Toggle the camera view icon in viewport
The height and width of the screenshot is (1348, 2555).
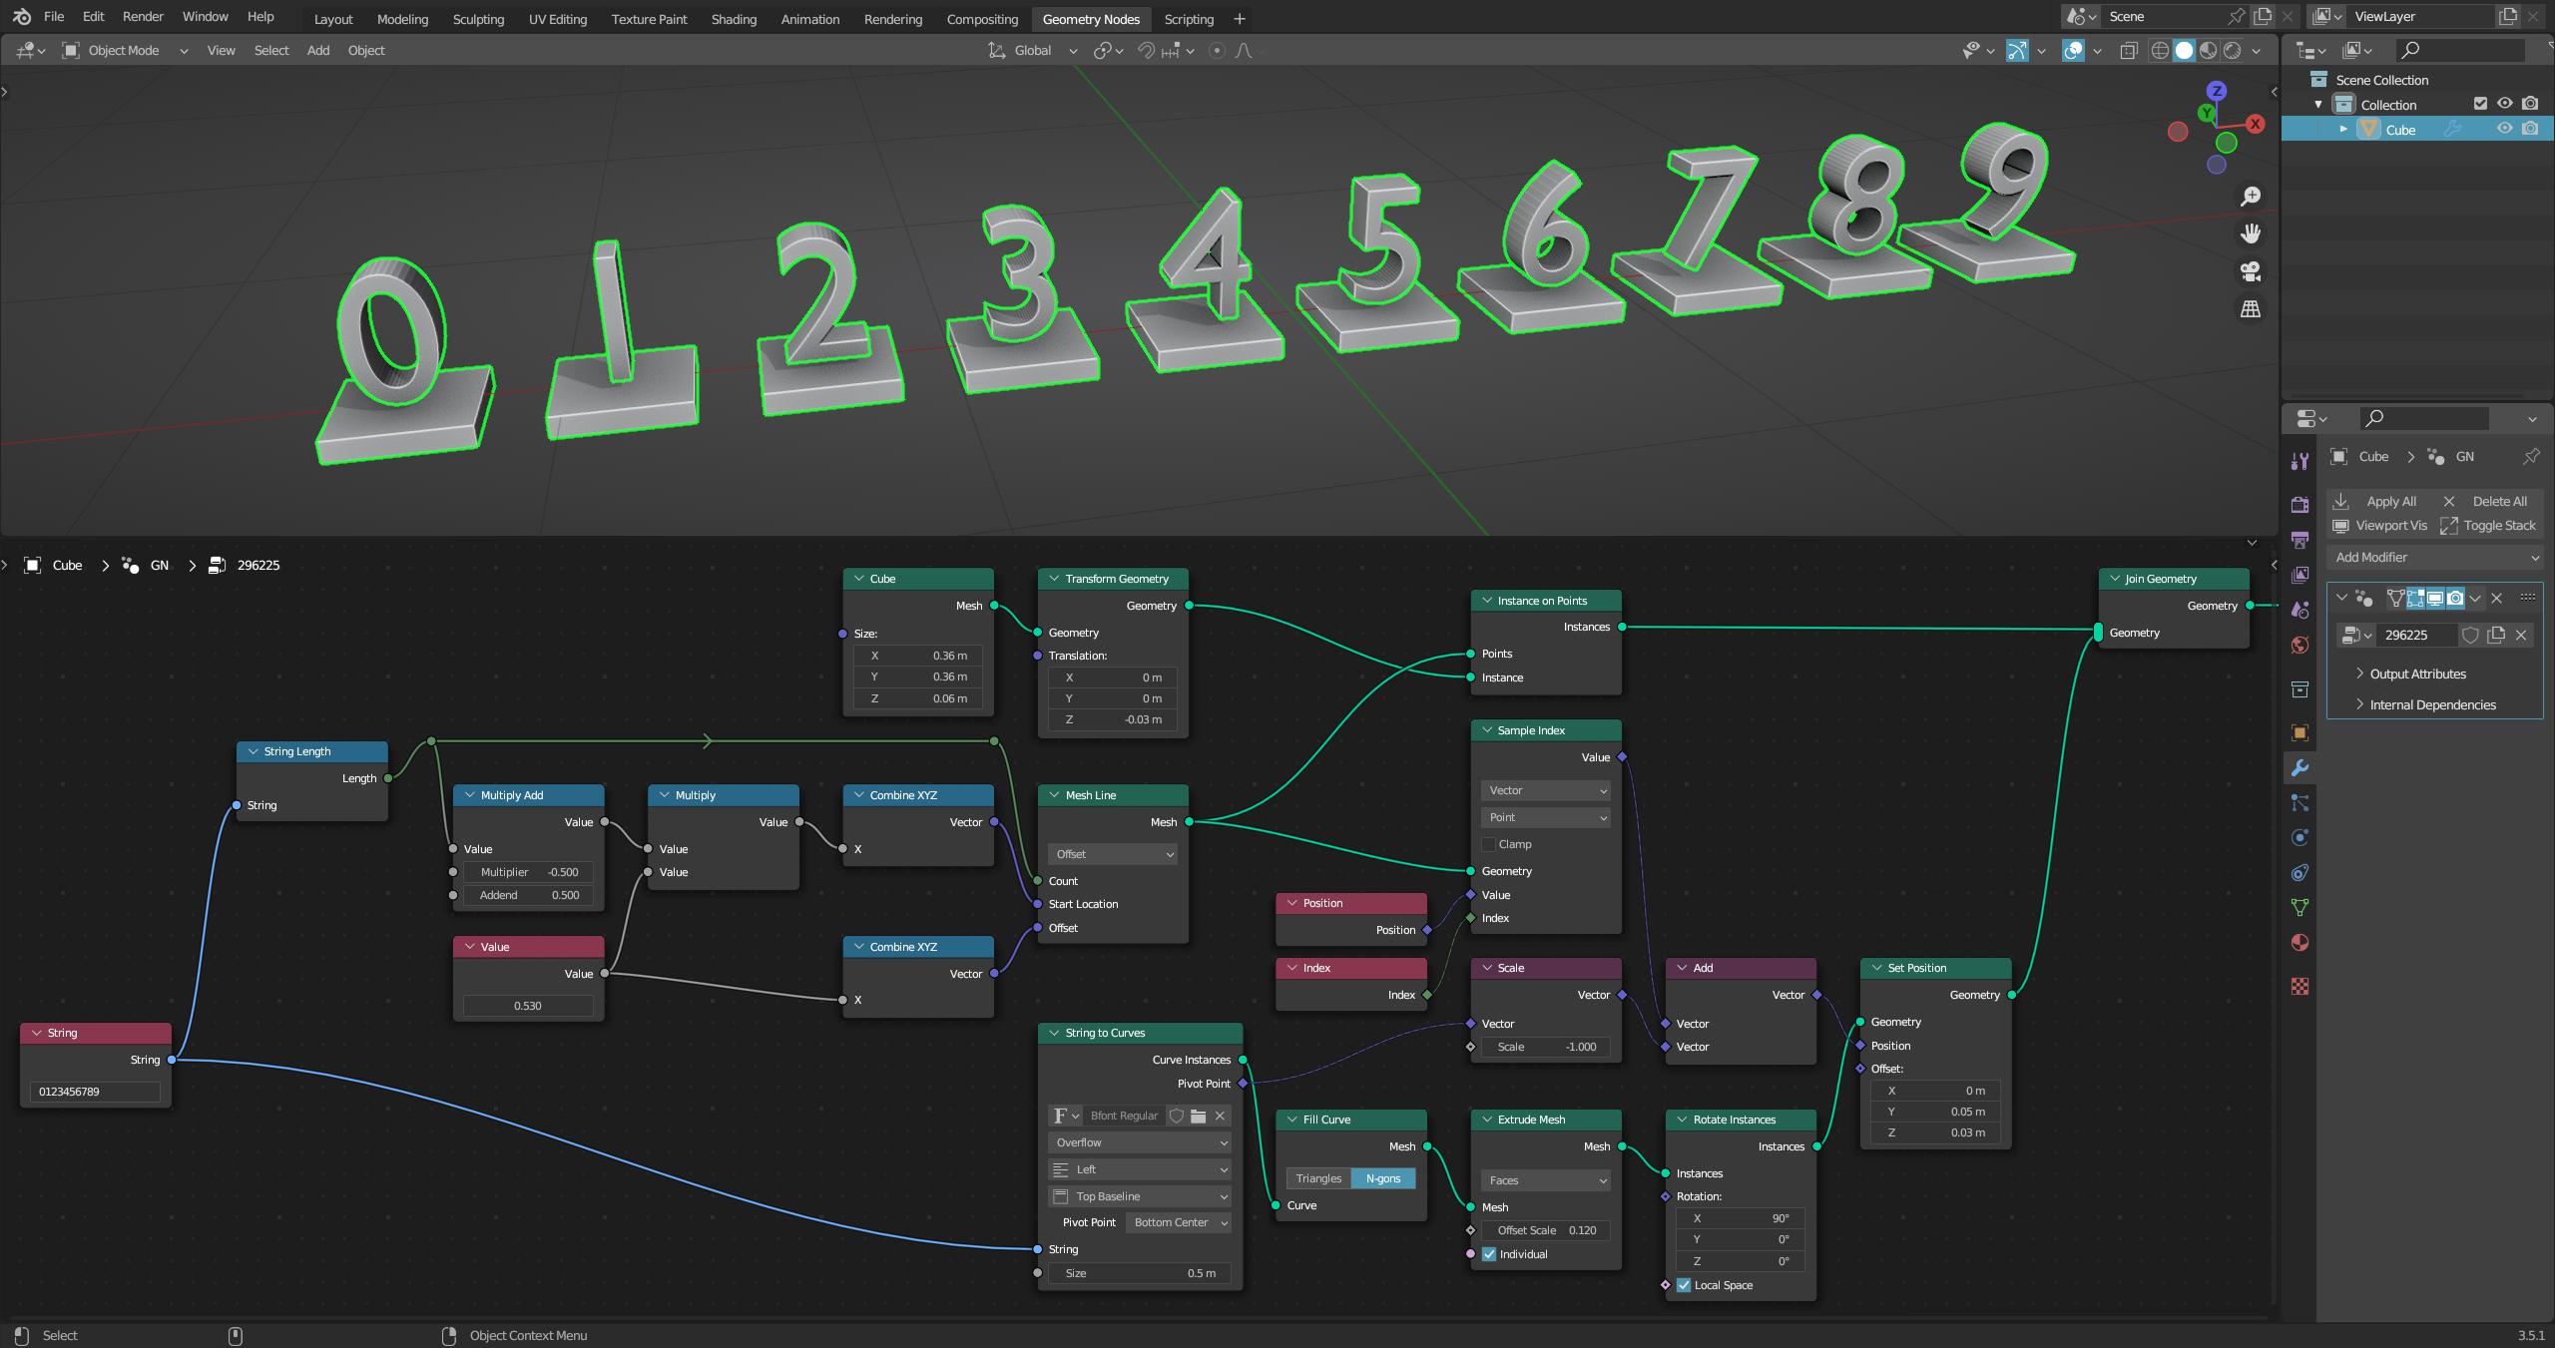coord(2251,271)
